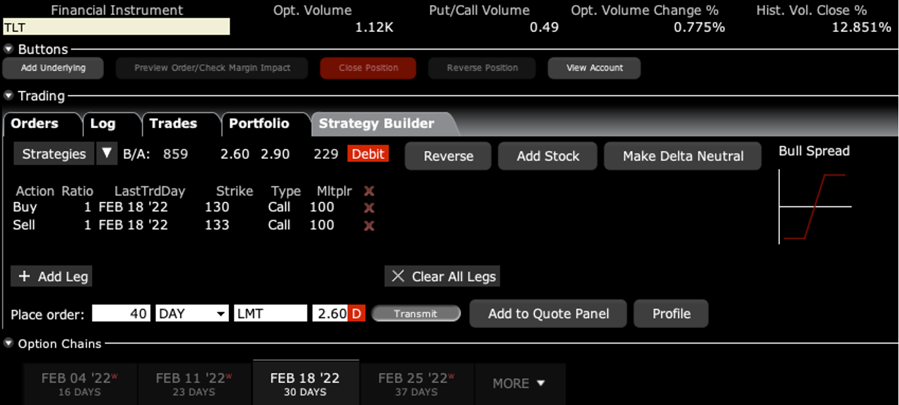Toggle the red Debit indicator

pos(368,154)
